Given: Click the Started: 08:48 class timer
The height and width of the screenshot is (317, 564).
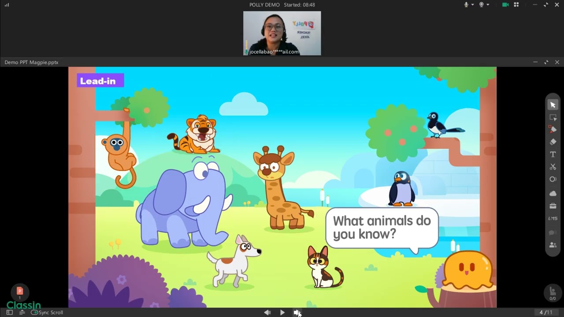Looking at the screenshot, I should point(299,5).
